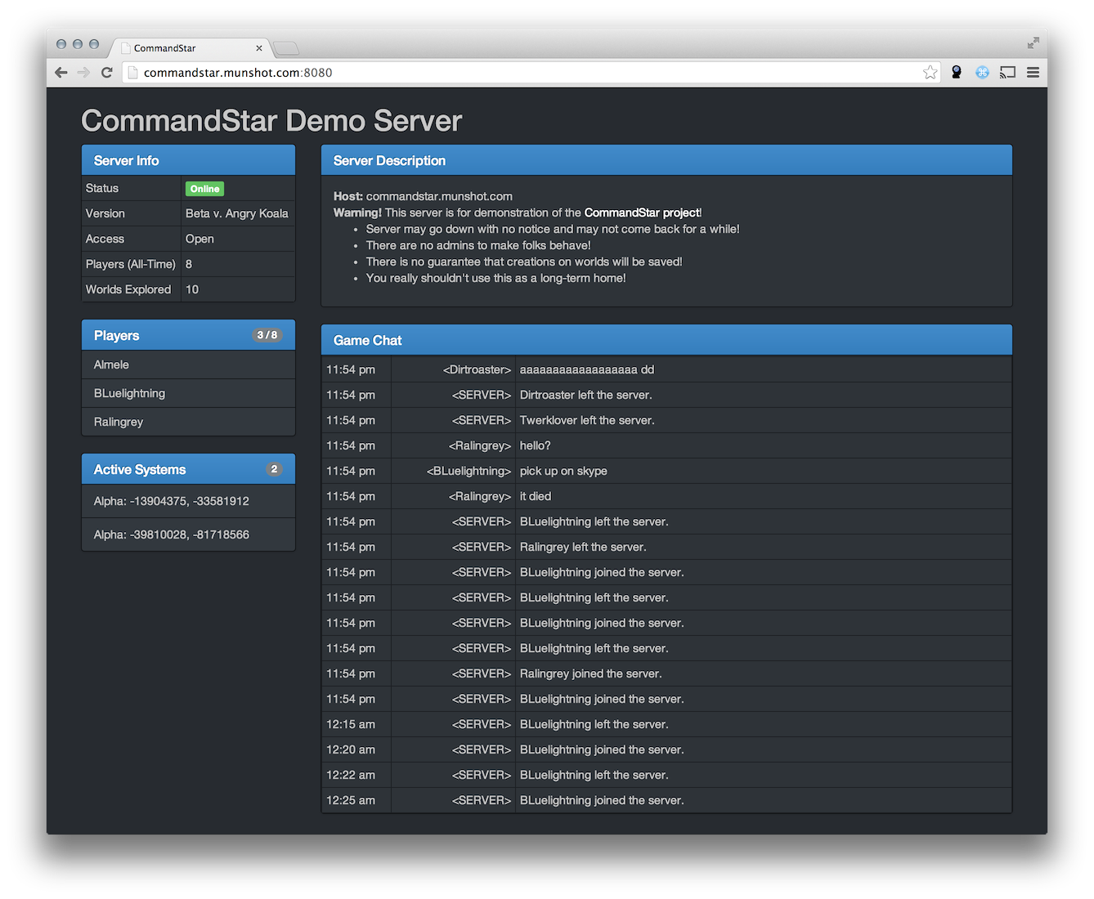Open the webcam-shaped extension icon
The height and width of the screenshot is (899, 1094).
click(x=956, y=73)
